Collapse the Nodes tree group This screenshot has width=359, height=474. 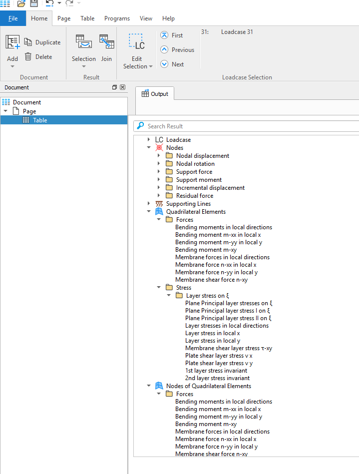click(149, 148)
